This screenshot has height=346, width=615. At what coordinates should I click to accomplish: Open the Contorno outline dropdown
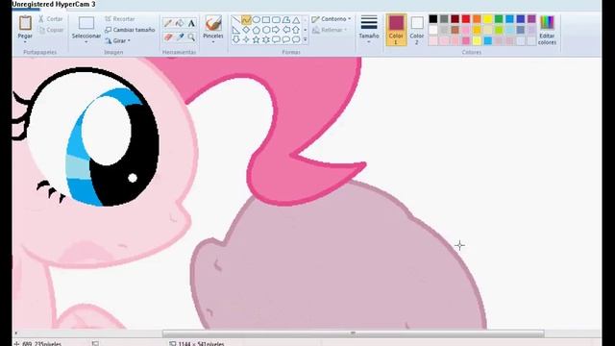click(332, 19)
